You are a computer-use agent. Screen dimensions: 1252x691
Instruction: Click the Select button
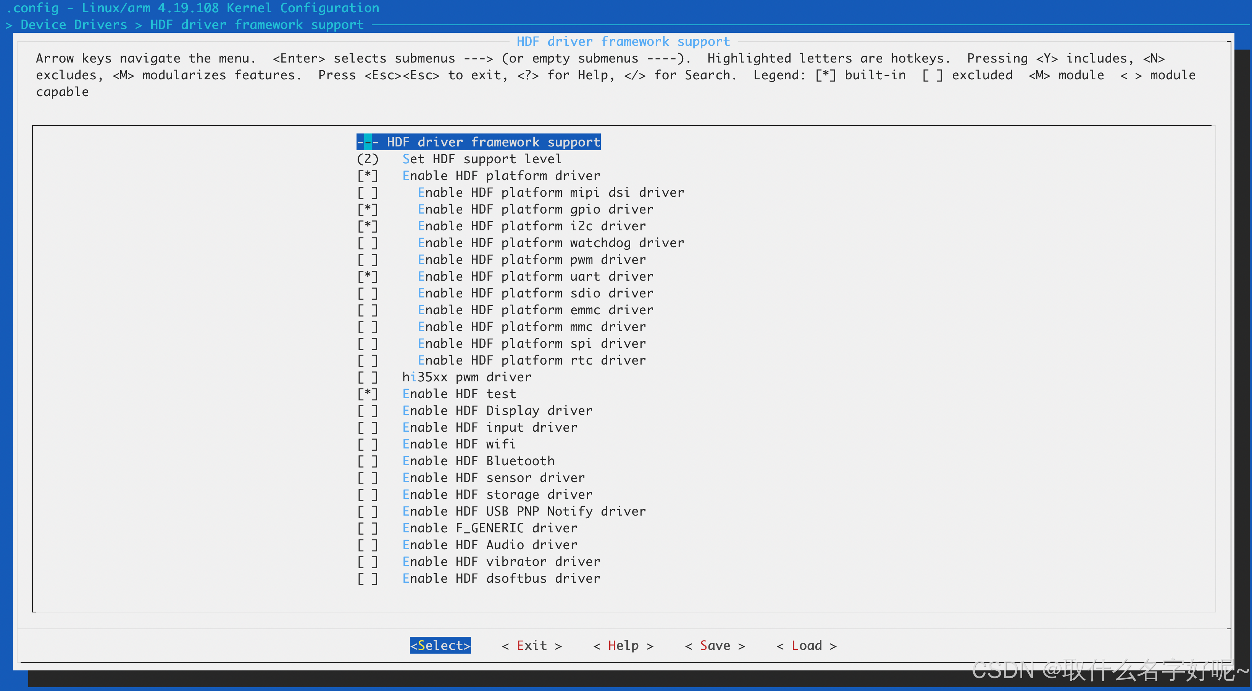pyautogui.click(x=440, y=645)
